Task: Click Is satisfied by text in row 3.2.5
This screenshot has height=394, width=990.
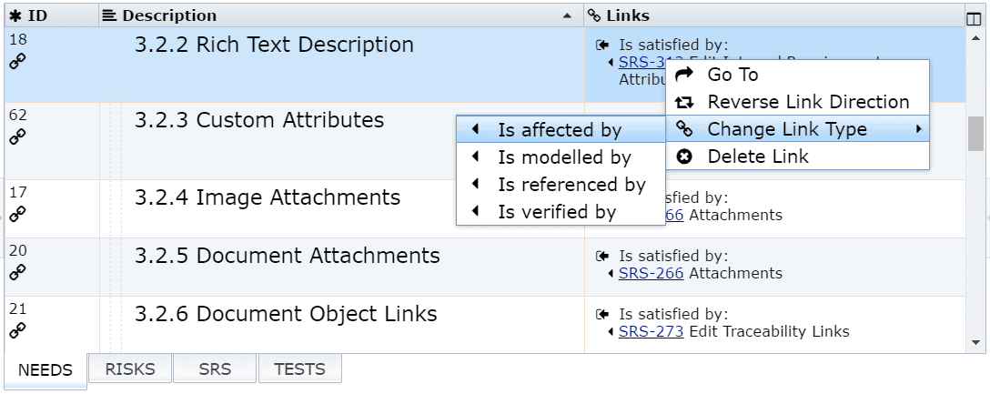Action: 673,256
